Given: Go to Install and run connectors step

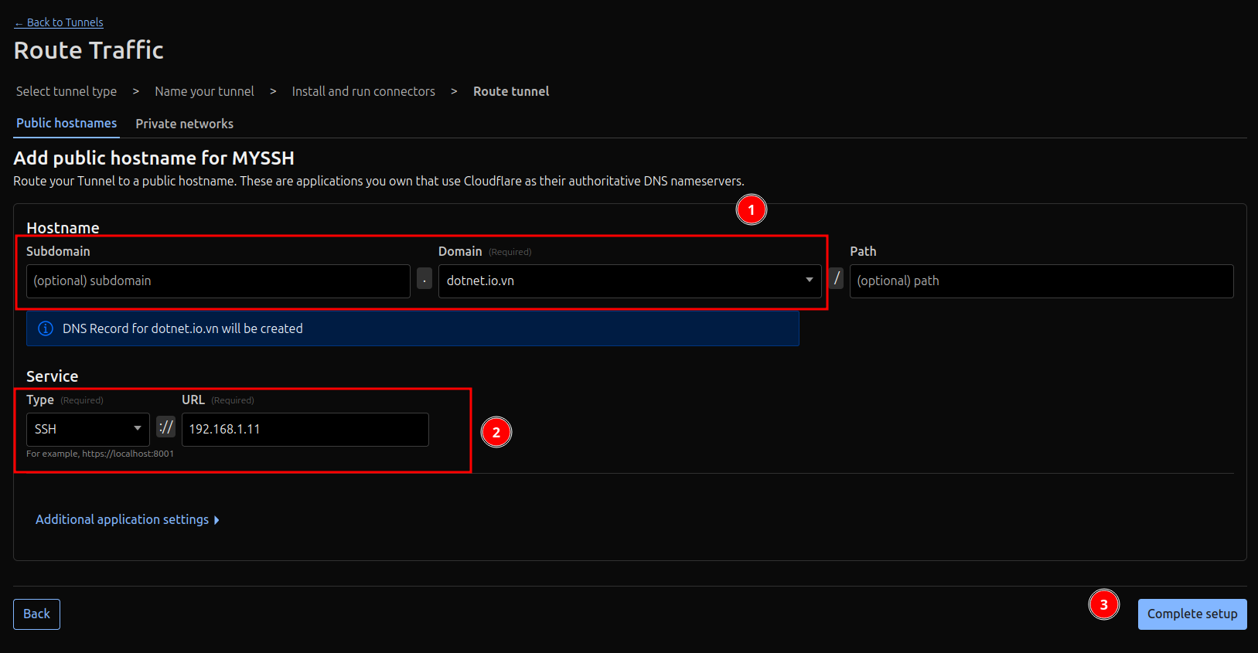Looking at the screenshot, I should (x=363, y=91).
